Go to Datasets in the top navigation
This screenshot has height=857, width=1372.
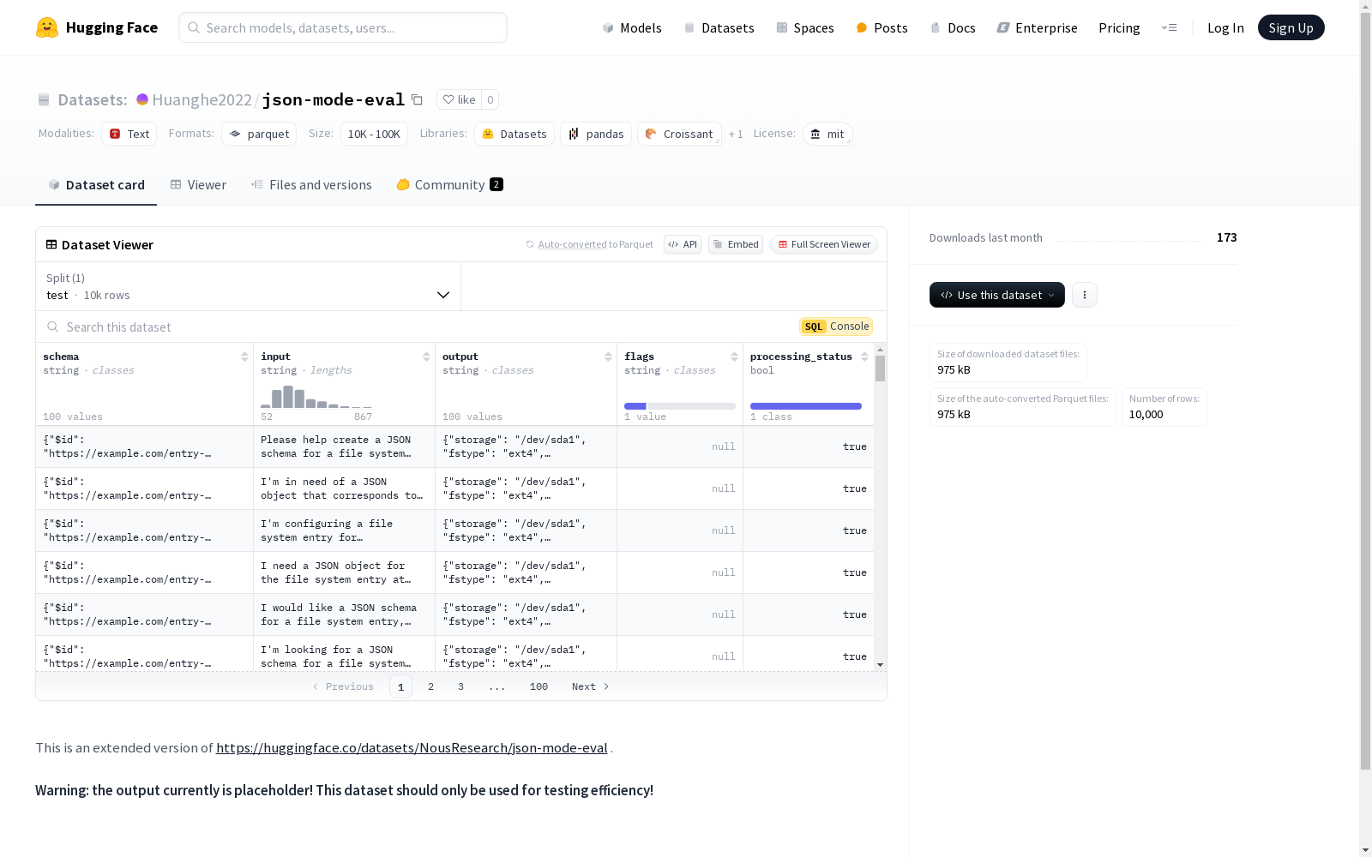pyautogui.click(x=719, y=27)
